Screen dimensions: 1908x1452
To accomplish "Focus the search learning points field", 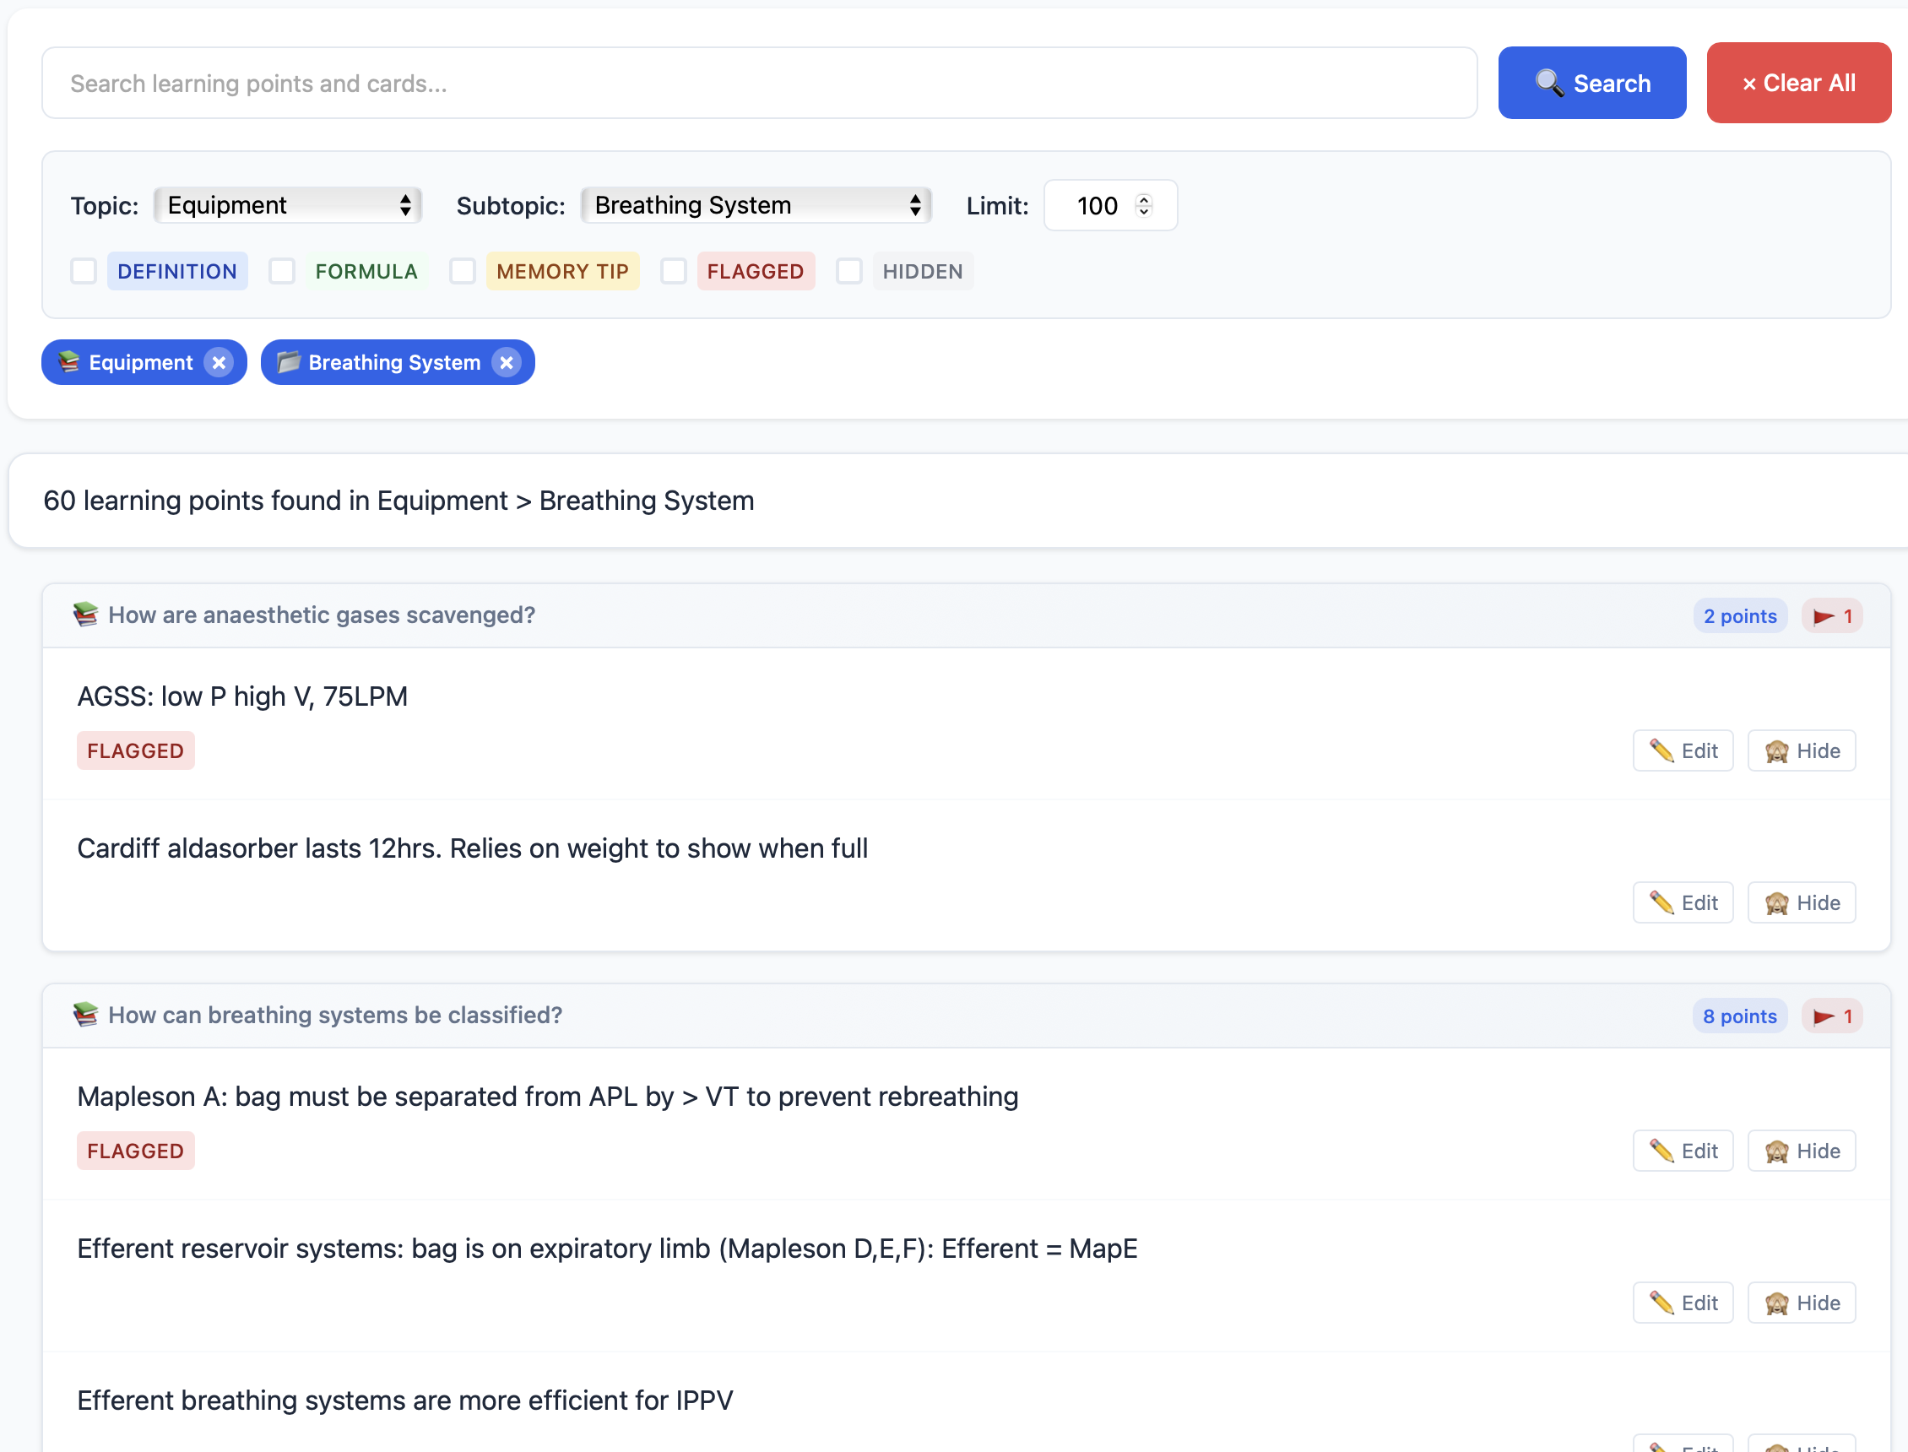I will [759, 83].
